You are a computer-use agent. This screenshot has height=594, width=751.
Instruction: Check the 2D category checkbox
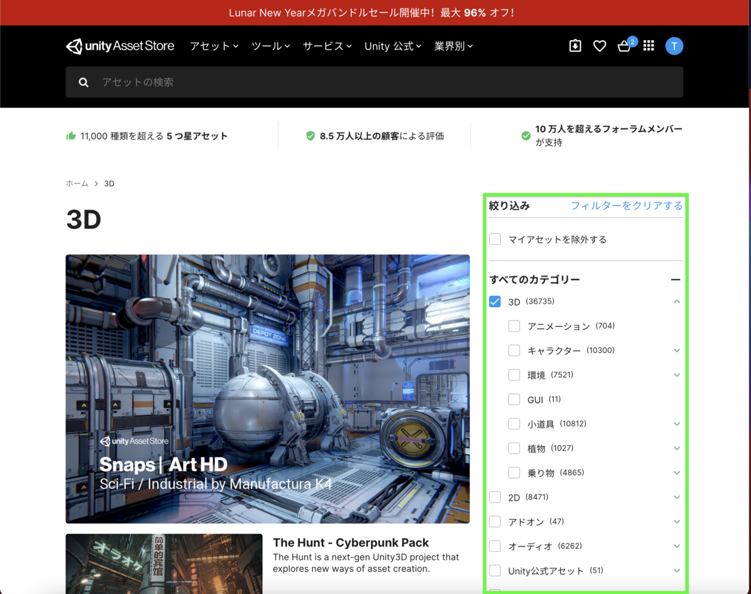point(495,497)
